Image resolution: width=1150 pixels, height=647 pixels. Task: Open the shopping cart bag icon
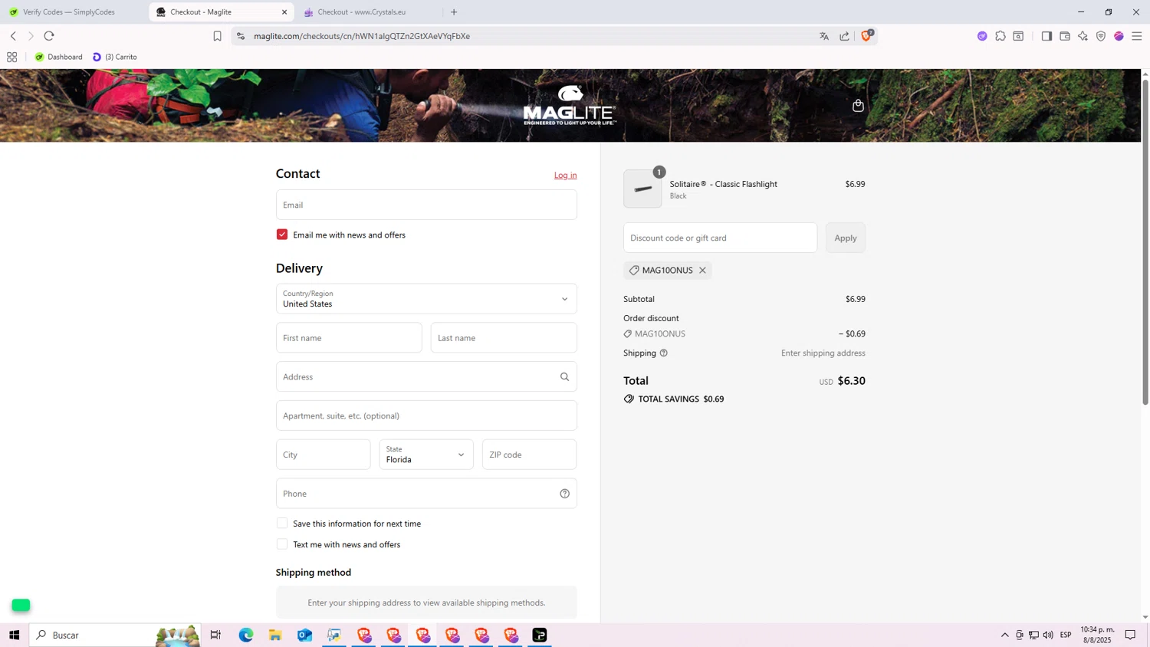[858, 106]
